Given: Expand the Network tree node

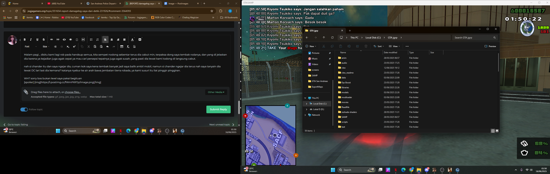Looking at the screenshot, I should coord(306,115).
